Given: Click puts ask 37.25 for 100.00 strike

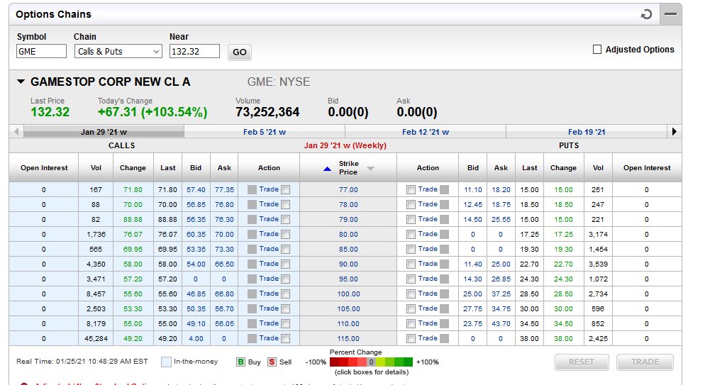Looking at the screenshot, I should (501, 294).
